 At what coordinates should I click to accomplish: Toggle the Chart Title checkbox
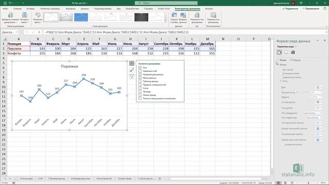140,74
